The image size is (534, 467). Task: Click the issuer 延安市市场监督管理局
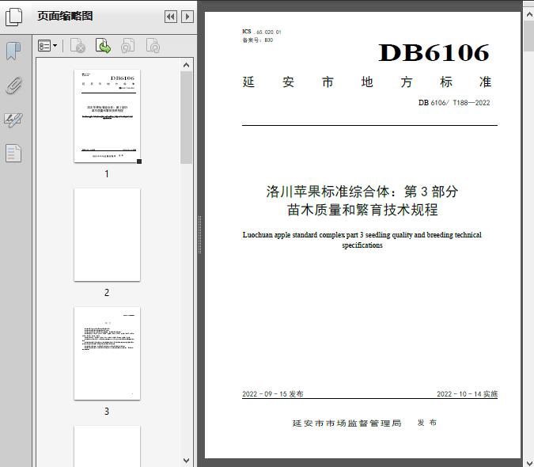point(347,423)
